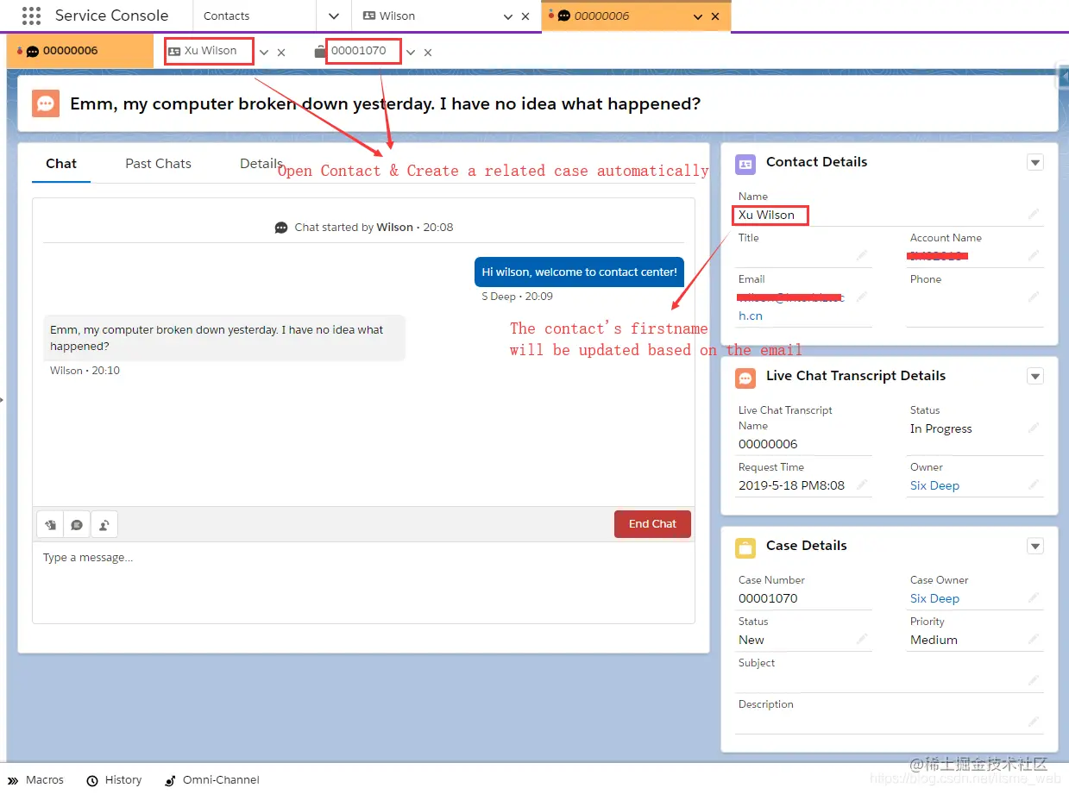This screenshot has width=1069, height=794.
Task: Switch to the Chat tab
Action: click(x=61, y=164)
